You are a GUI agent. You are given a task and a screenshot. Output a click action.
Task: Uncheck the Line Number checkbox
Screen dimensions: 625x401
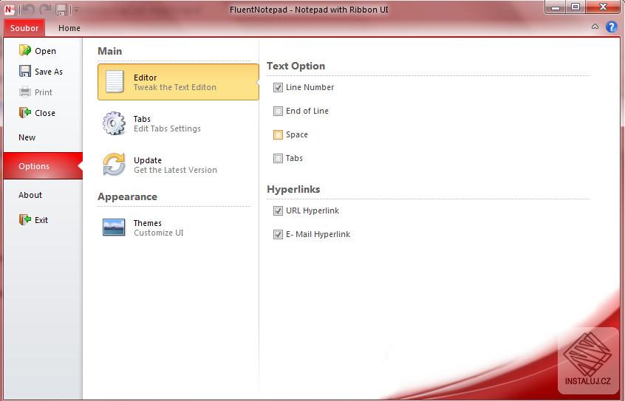(x=278, y=87)
